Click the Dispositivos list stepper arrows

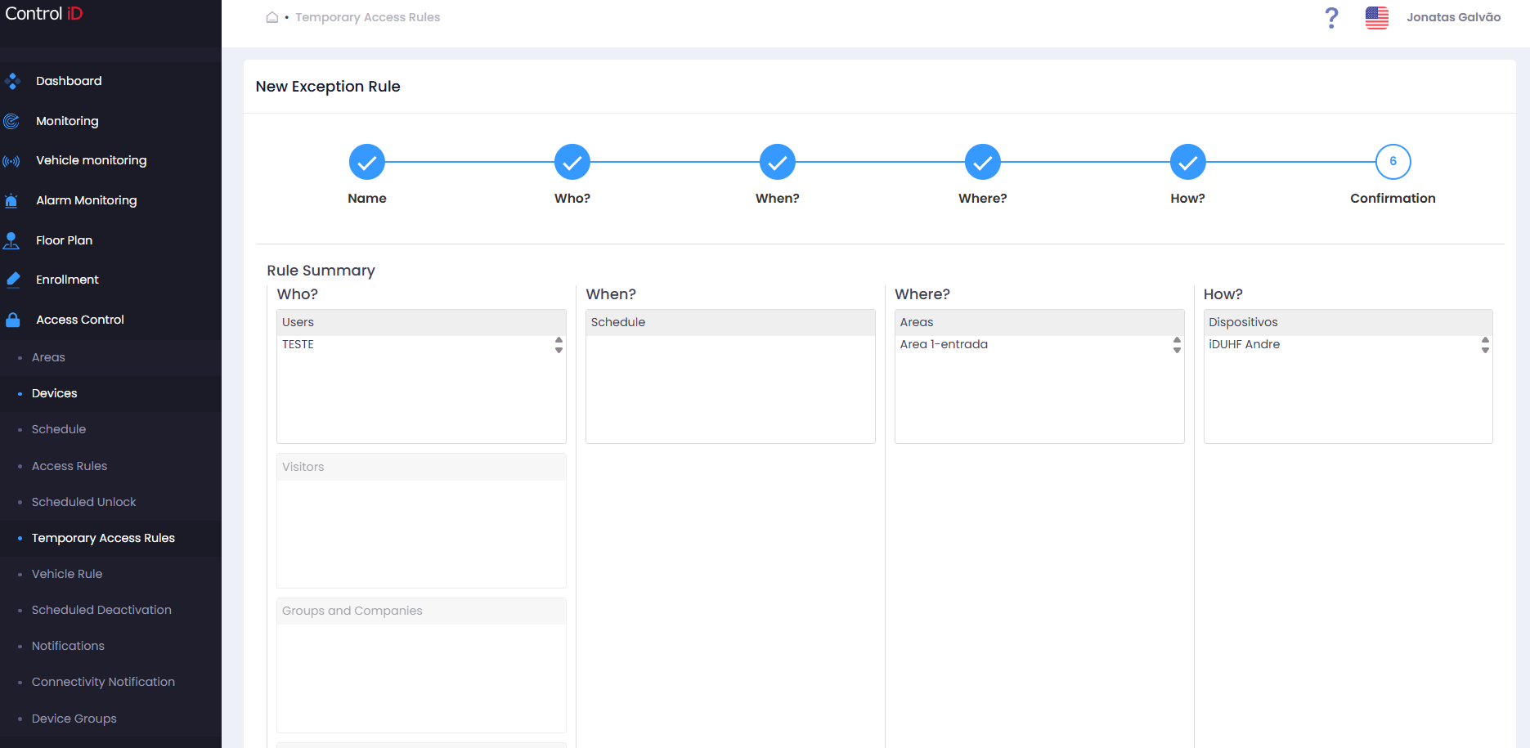(x=1485, y=345)
